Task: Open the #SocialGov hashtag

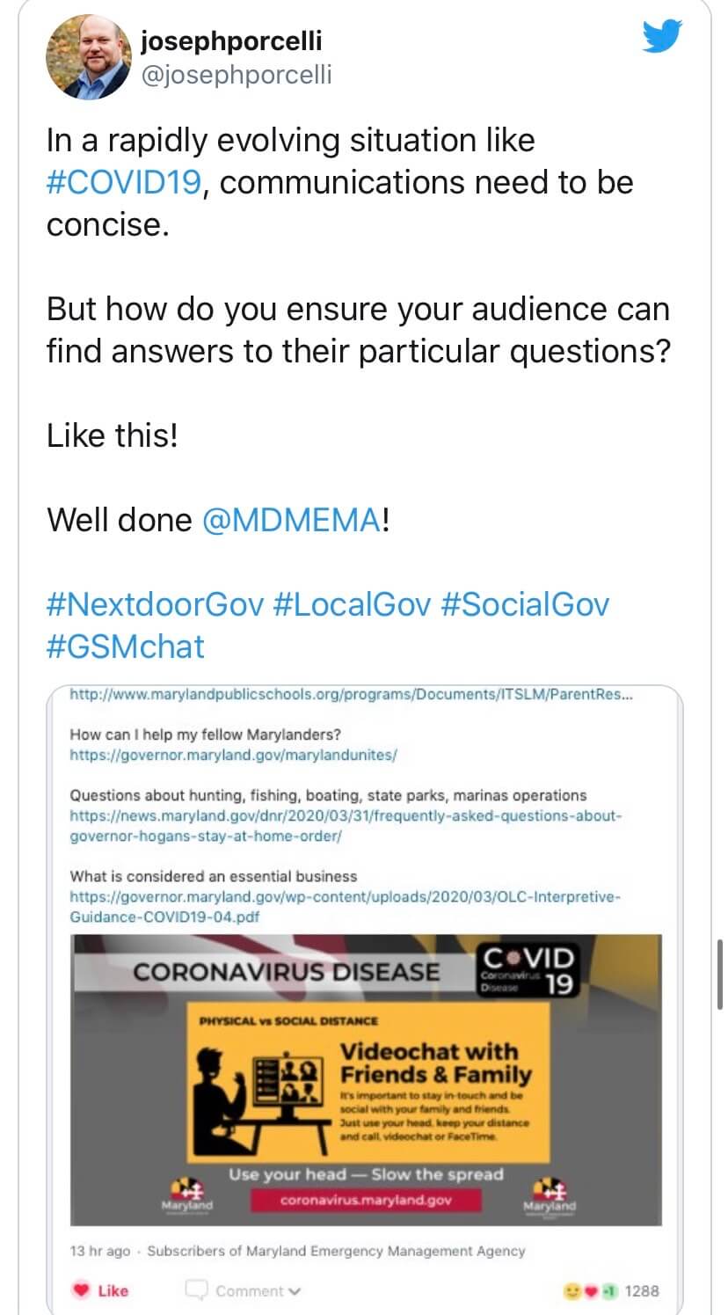Action: (x=524, y=604)
